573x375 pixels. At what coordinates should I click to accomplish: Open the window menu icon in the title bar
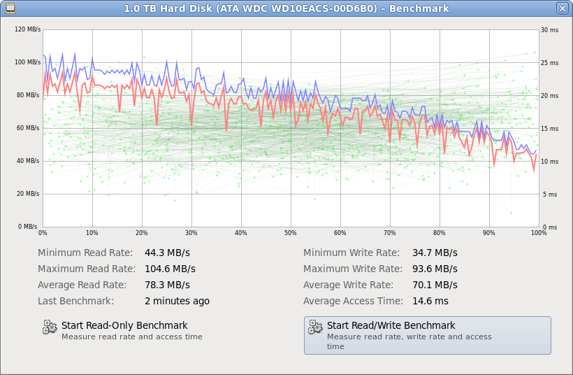pyautogui.click(x=10, y=8)
